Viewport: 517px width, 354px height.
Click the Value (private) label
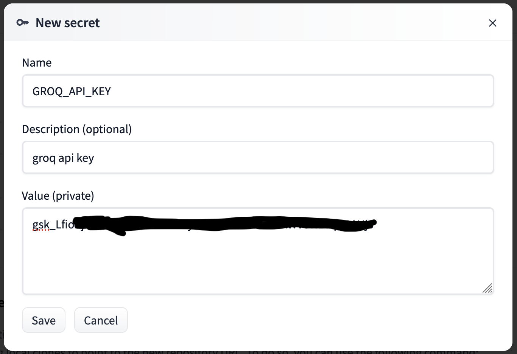point(58,196)
